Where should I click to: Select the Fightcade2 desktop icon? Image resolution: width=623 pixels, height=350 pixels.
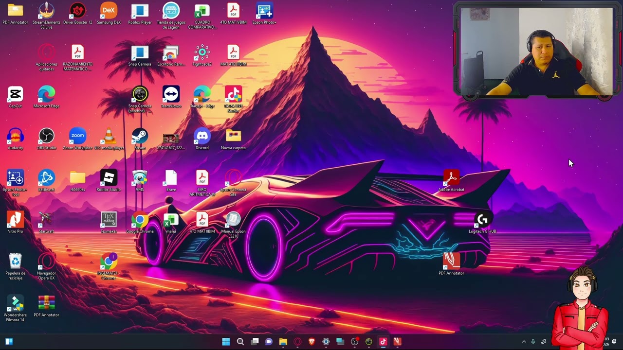(x=202, y=55)
